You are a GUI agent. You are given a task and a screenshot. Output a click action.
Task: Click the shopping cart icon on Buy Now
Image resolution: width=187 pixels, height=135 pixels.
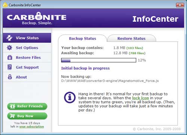[12, 116]
